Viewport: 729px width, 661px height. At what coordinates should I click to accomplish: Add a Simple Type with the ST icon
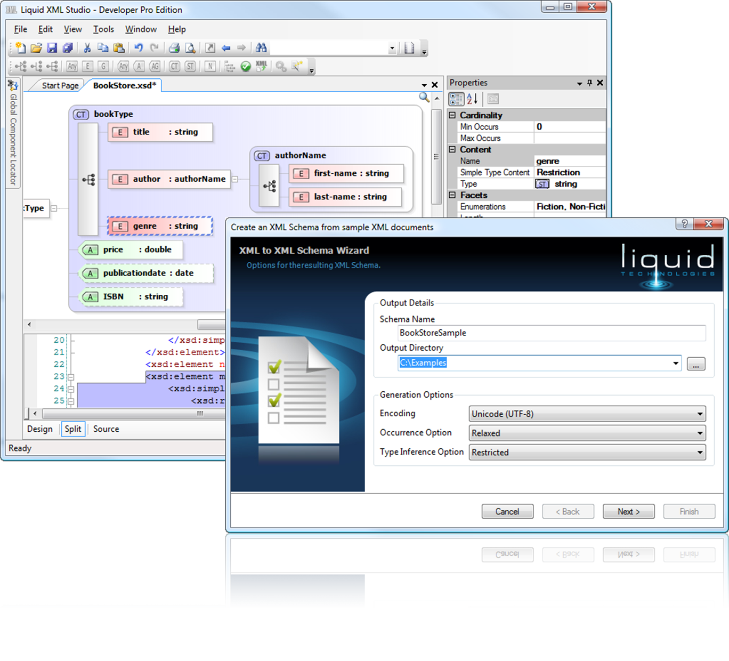tap(190, 66)
